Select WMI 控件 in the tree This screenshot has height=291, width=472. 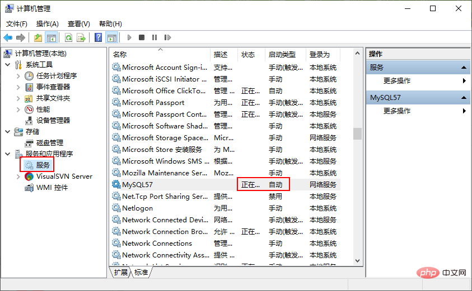coord(52,188)
